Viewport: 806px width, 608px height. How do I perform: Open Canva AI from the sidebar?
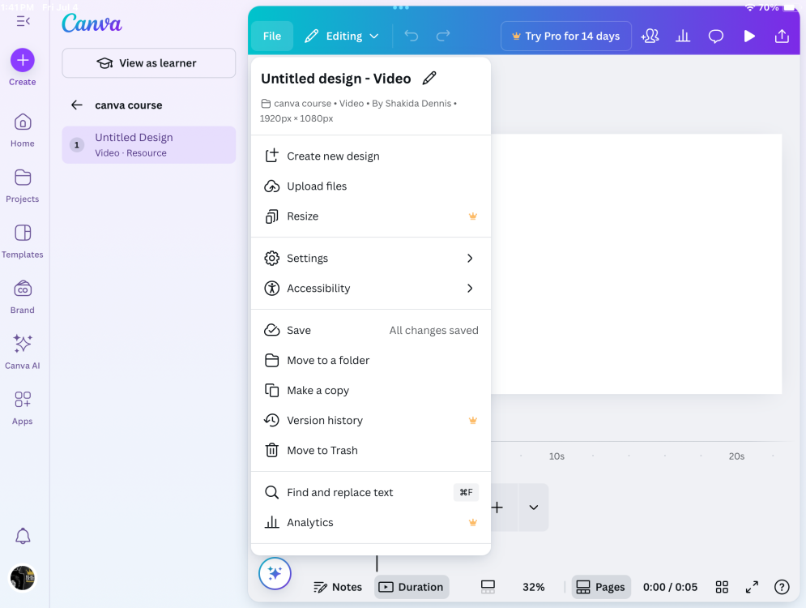(x=23, y=344)
